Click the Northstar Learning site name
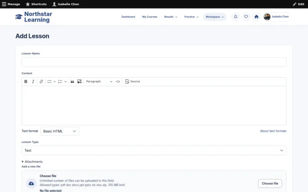Viewport: 308px width, 192px height. (38, 17)
